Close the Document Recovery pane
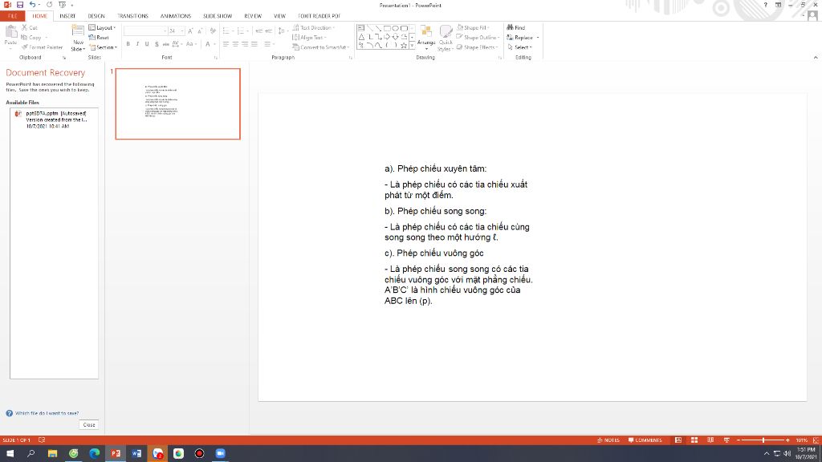This screenshot has height=462, width=822. click(89, 425)
